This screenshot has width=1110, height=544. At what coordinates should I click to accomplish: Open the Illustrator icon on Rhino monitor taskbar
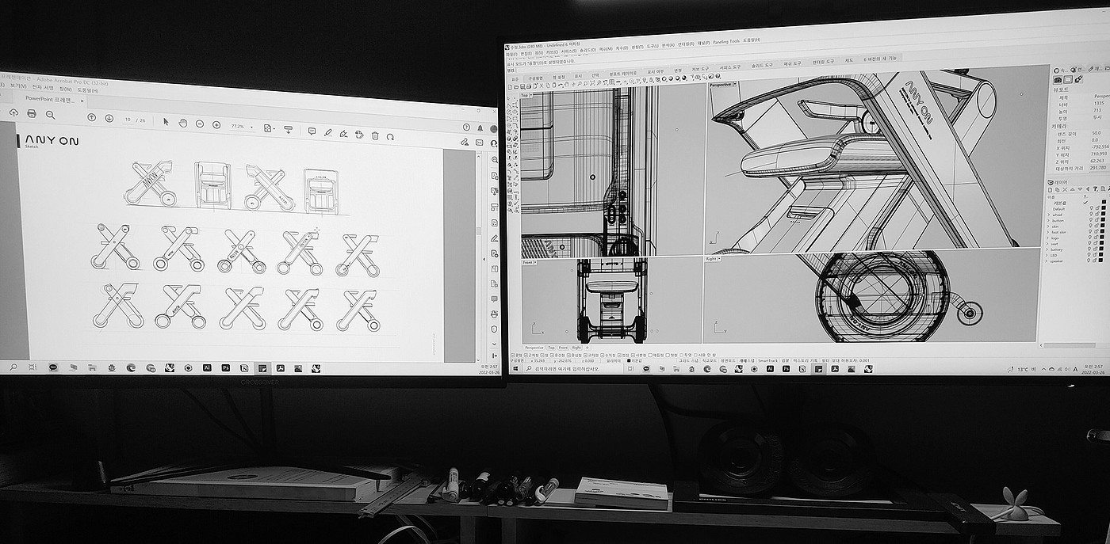coord(771,369)
